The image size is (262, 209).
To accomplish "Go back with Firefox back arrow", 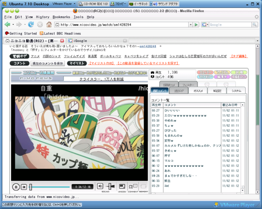I will 7,25.
